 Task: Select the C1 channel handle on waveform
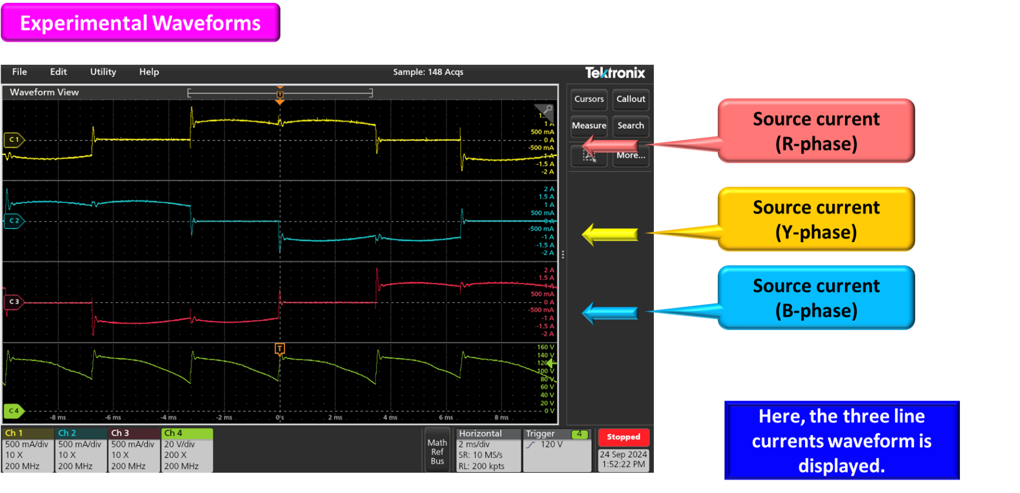[x=14, y=140]
